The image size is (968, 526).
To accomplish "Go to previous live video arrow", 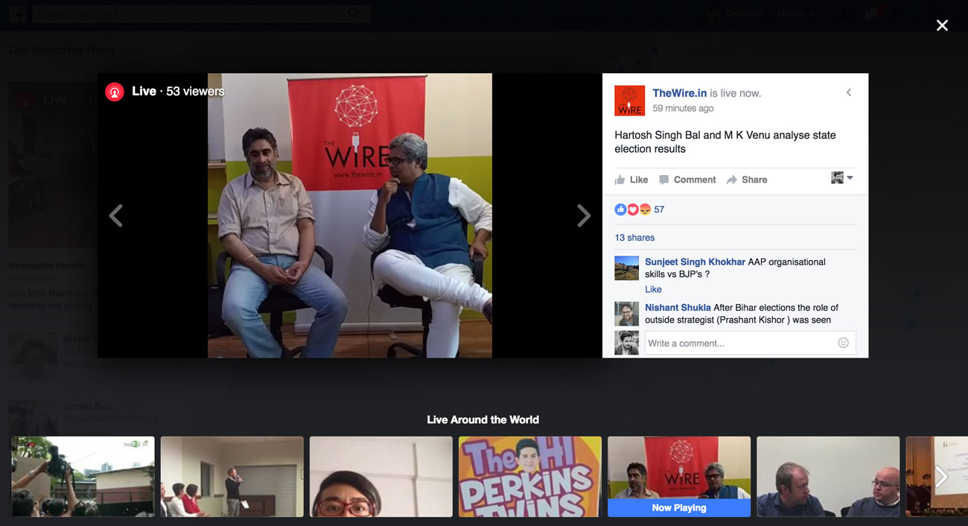I will 115,216.
